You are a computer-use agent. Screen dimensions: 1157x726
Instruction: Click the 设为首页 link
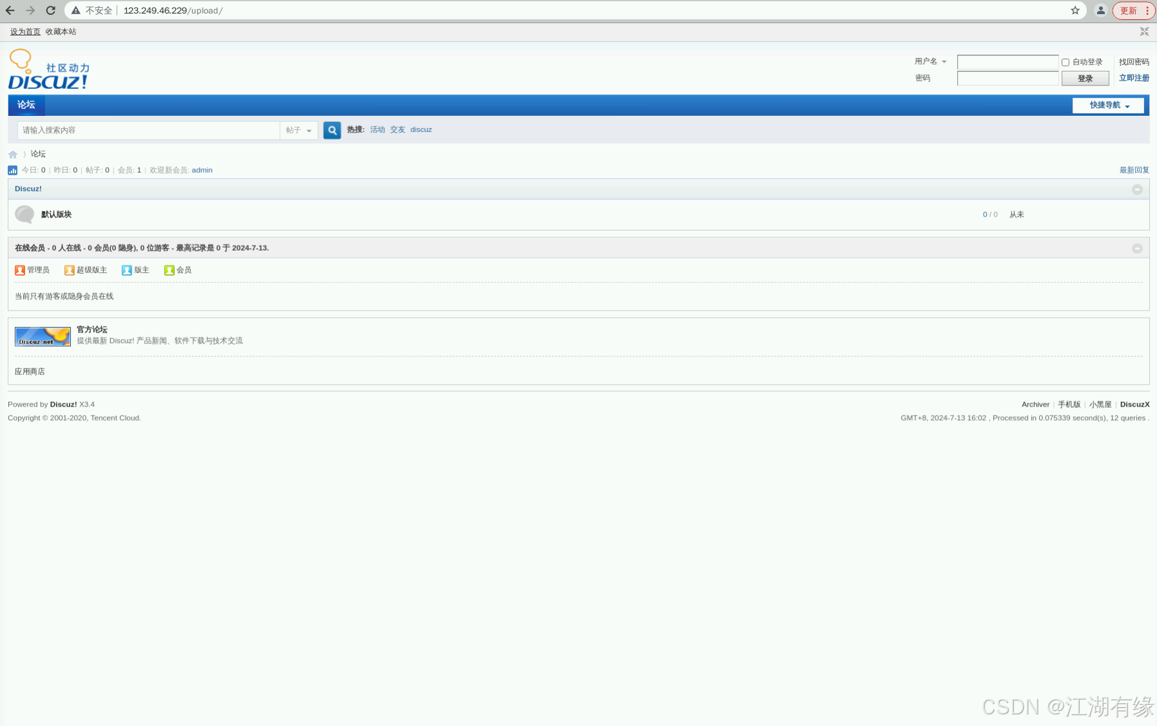pos(25,32)
